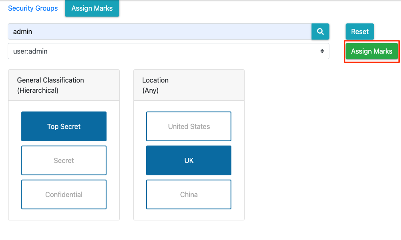Disable the UK location mark
This screenshot has height=240, width=401.
[x=189, y=160]
